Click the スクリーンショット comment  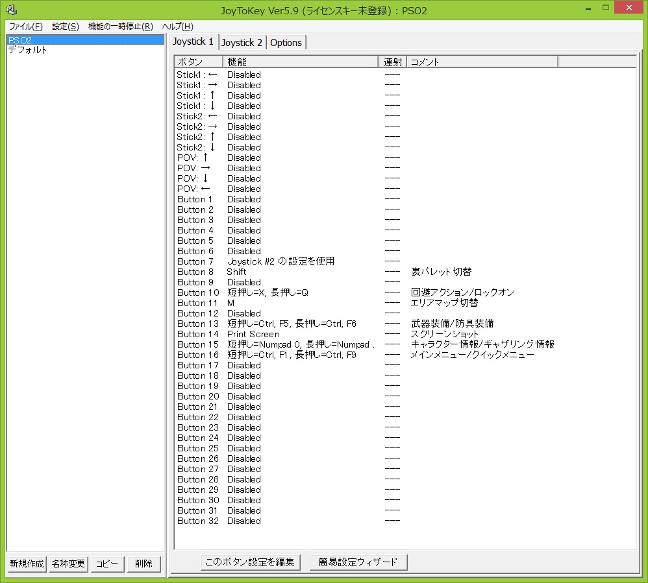(444, 334)
